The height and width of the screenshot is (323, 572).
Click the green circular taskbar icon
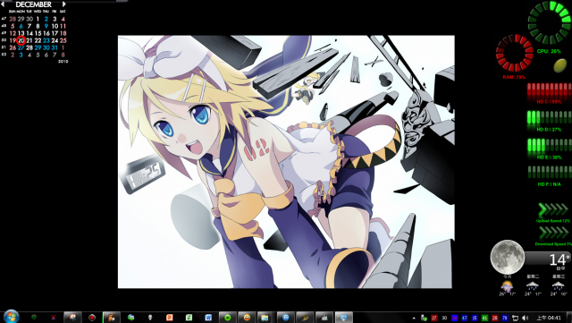coord(228,317)
